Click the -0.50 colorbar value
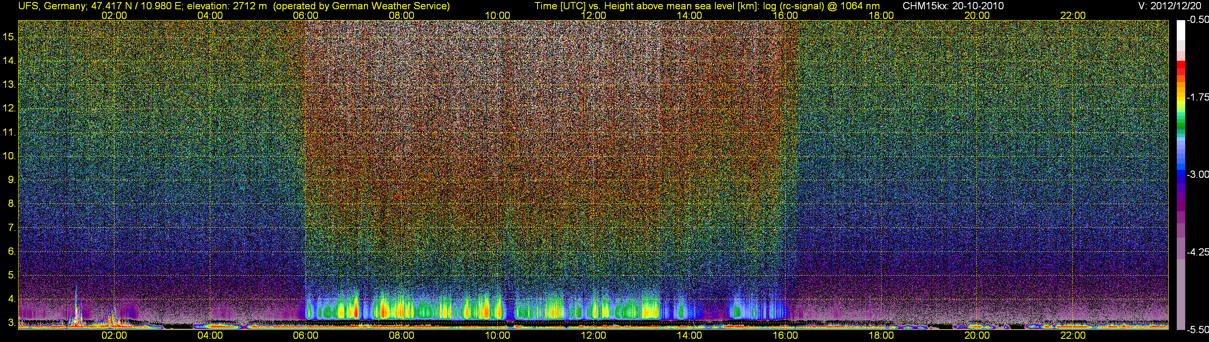The width and height of the screenshot is (1209, 342). [1197, 20]
